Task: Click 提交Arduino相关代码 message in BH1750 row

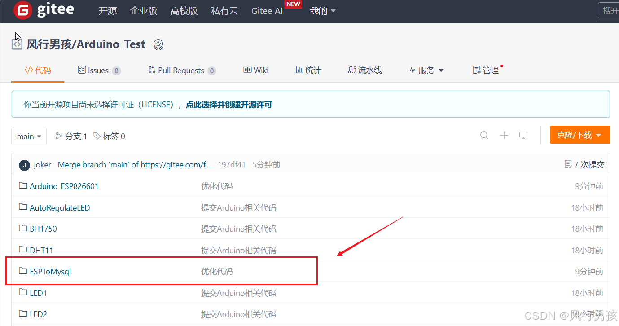Action: (x=238, y=229)
